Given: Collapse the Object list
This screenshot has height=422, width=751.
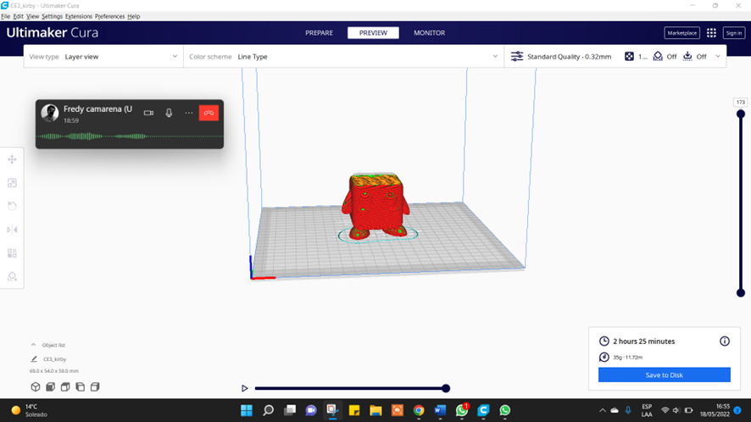Looking at the screenshot, I should [33, 345].
